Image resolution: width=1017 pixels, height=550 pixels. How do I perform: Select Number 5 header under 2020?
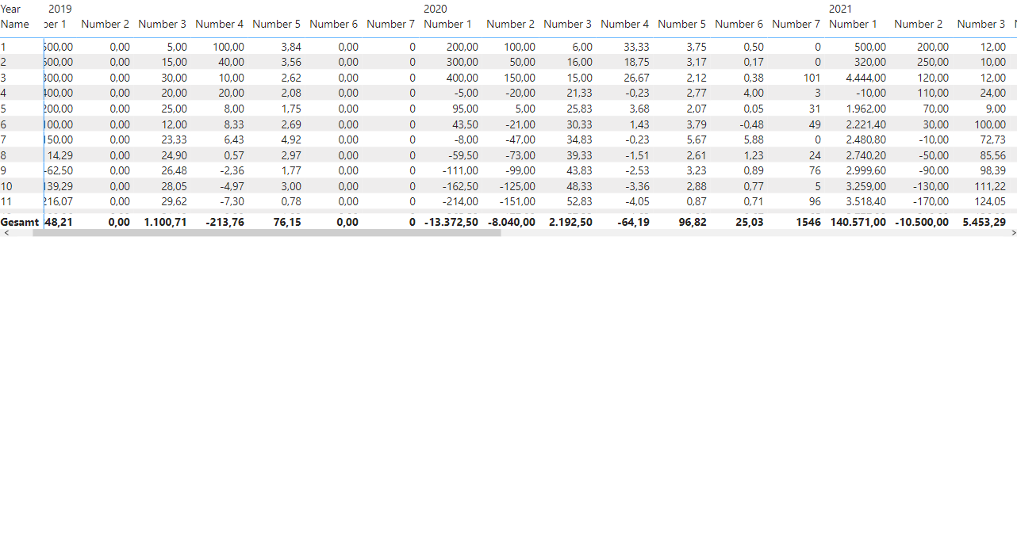[x=682, y=24]
